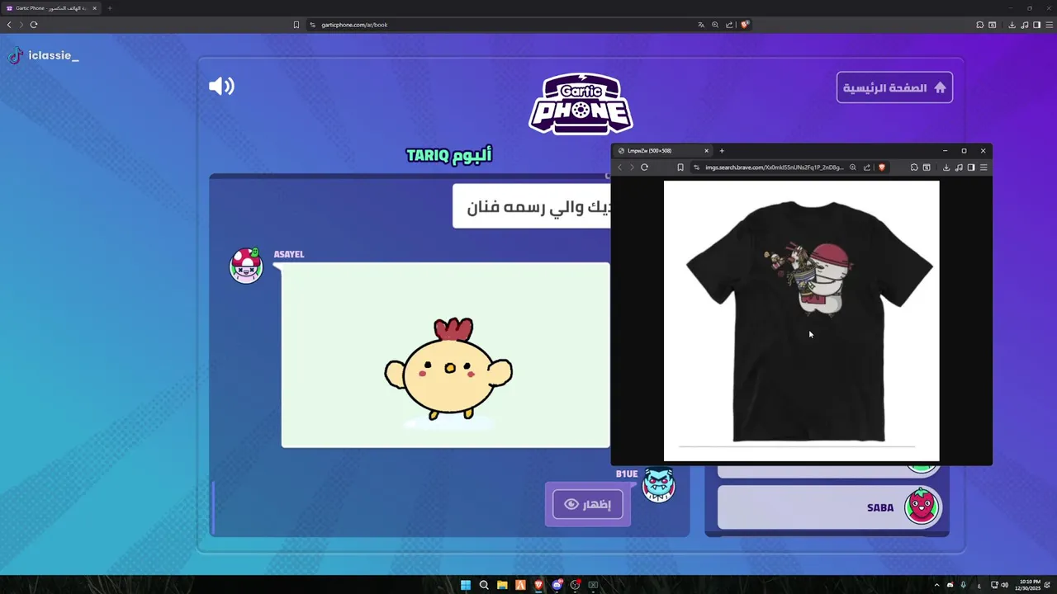Click the T-shirt image in popup window
The image size is (1057, 594).
(x=801, y=321)
